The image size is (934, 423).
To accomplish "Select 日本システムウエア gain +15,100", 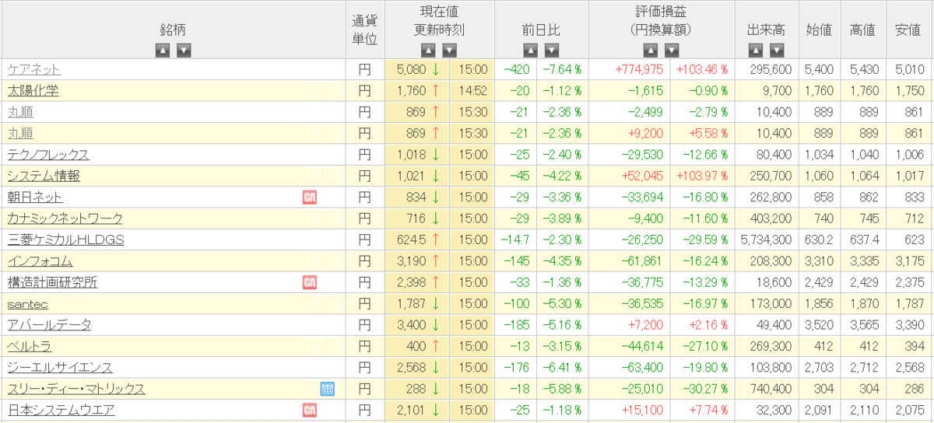I will [644, 410].
